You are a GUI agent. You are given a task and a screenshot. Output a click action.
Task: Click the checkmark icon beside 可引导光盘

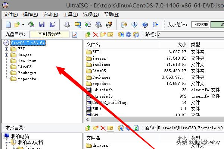[75, 35]
